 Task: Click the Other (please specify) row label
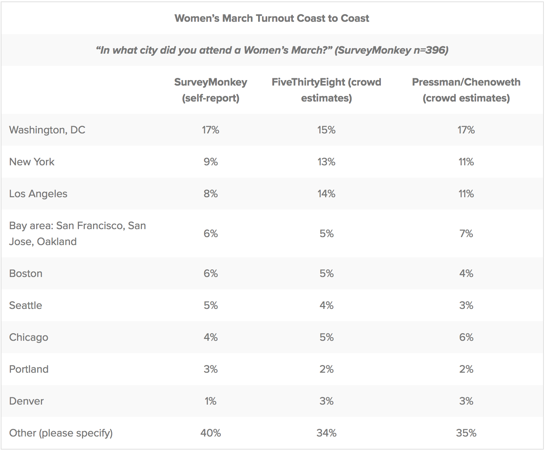click(61, 433)
